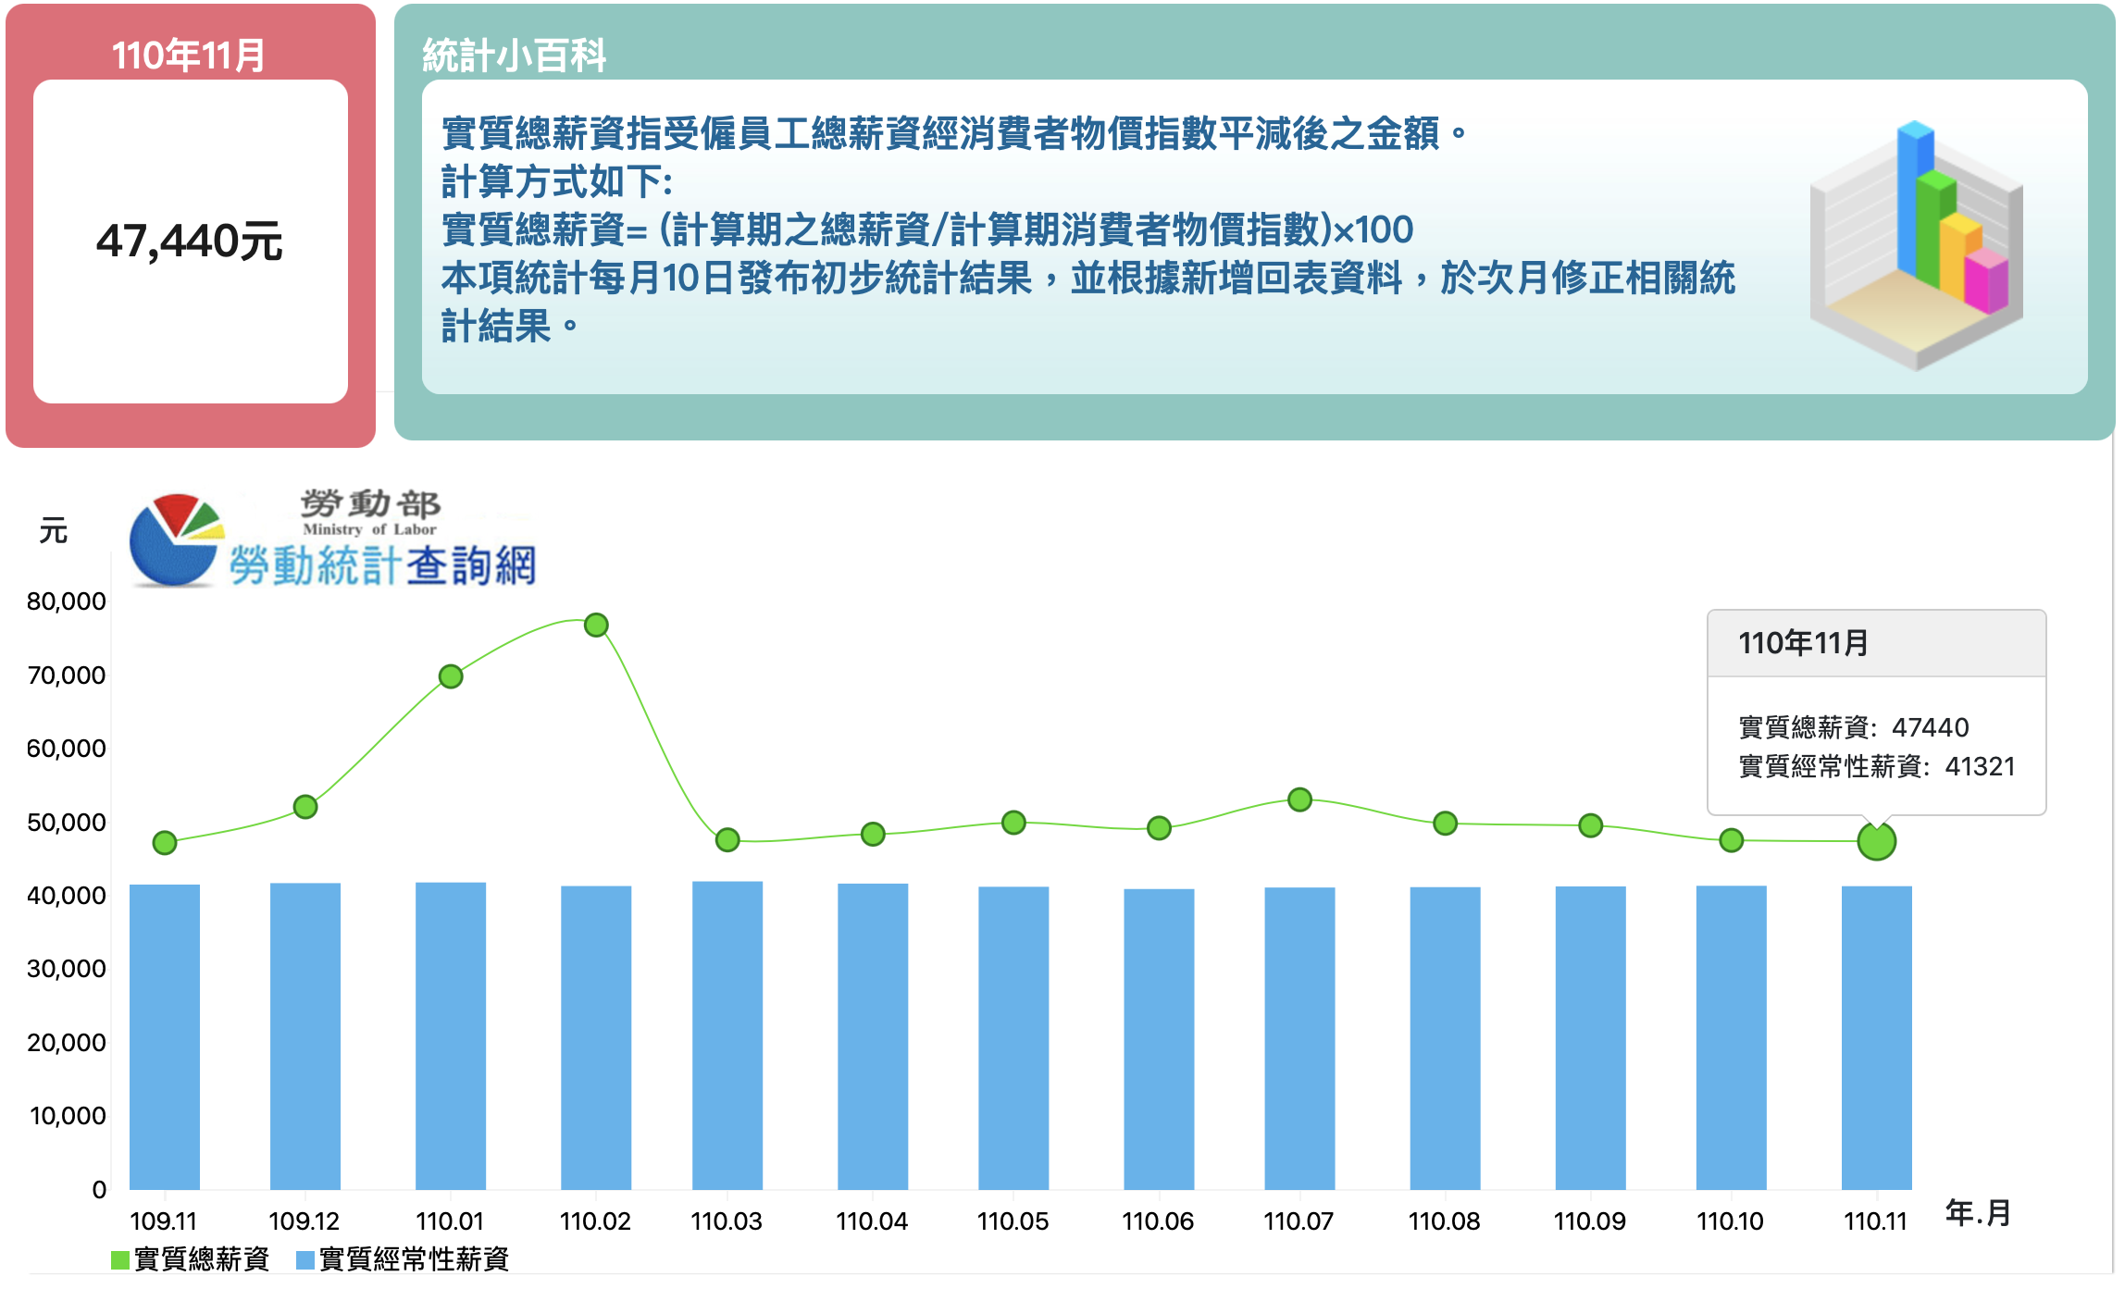2125x1301 pixels.
Task: Click the blue bar for 110.01
Action: [451, 1036]
